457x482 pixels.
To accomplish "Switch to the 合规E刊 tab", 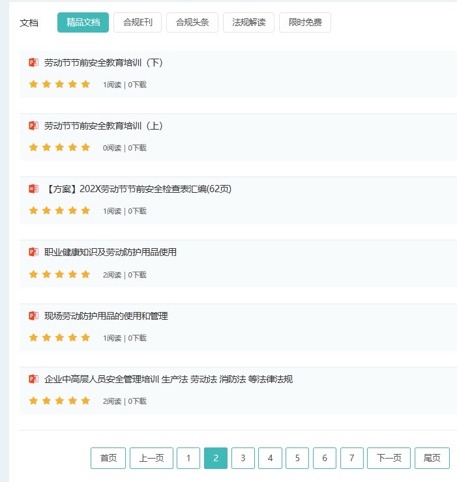I will pyautogui.click(x=138, y=22).
